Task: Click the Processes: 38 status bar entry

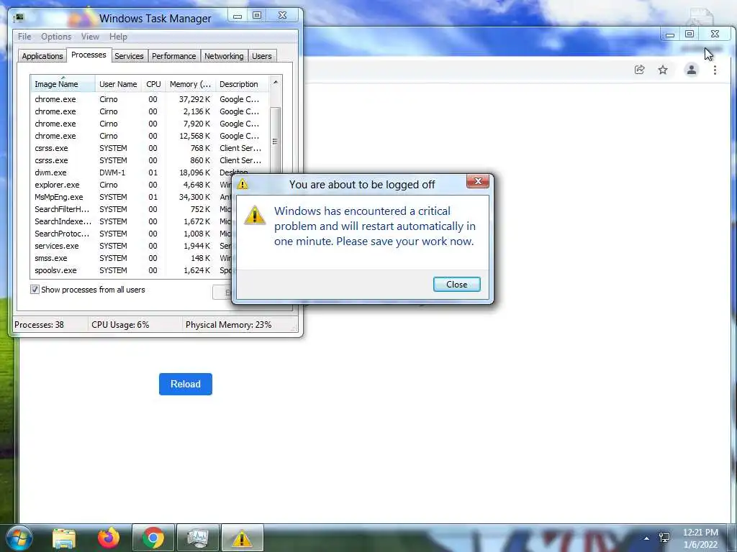Action: 39,325
